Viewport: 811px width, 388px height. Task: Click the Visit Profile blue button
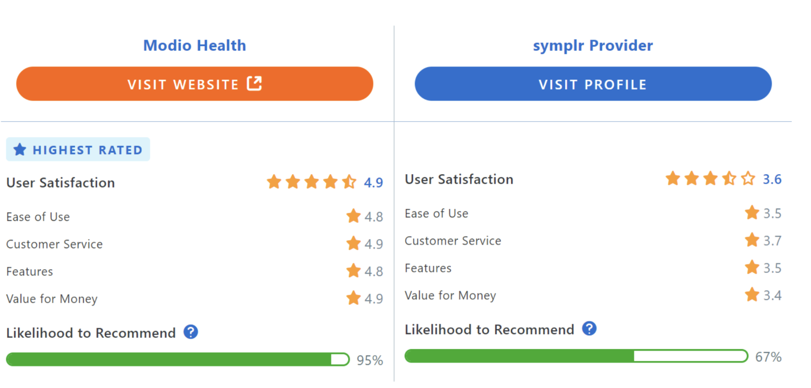pos(593,84)
